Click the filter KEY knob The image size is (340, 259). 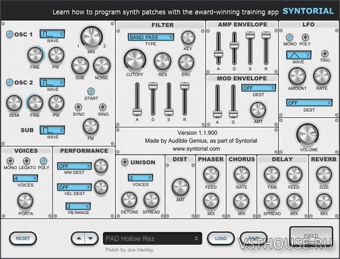(188, 37)
